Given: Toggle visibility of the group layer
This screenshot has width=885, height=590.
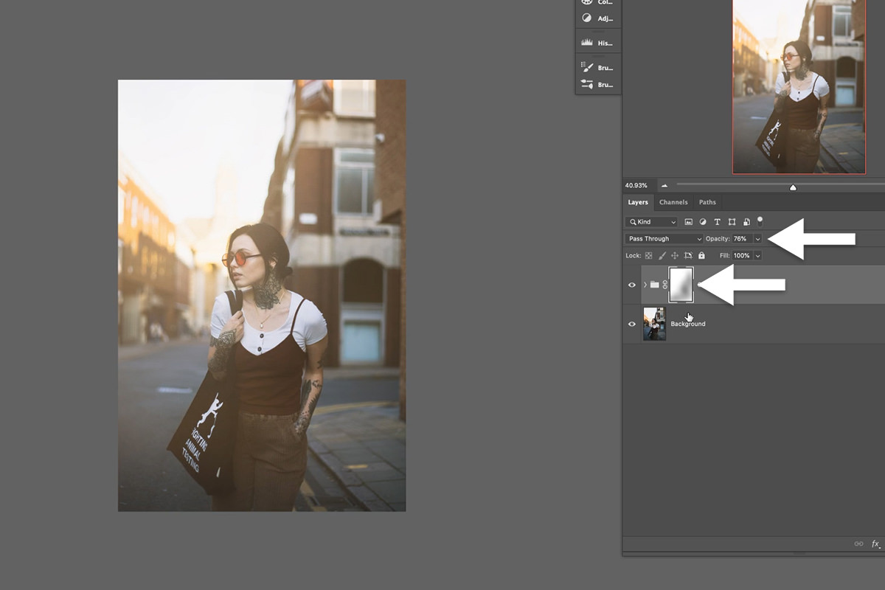Looking at the screenshot, I should pyautogui.click(x=631, y=284).
